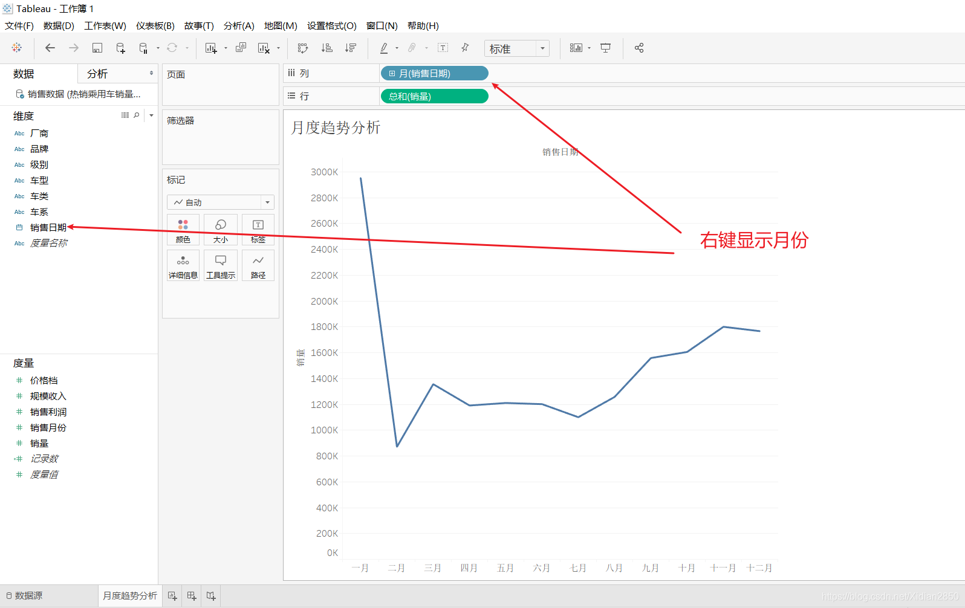This screenshot has width=965, height=608.
Task: Open the 仪表板(B) menu
Action: [x=155, y=25]
